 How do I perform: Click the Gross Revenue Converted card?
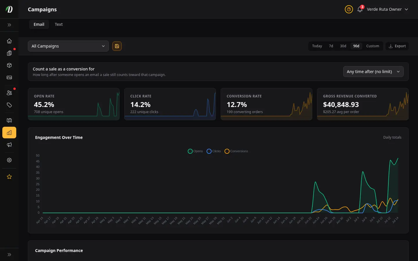coord(363,104)
